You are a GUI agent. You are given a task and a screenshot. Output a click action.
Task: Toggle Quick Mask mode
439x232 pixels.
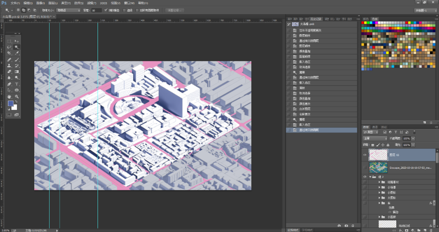pyautogui.click(x=9, y=115)
